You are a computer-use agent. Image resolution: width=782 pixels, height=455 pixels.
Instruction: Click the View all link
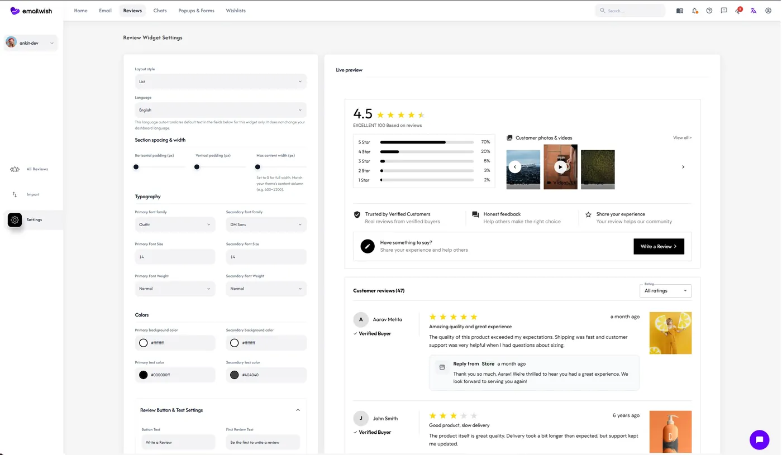683,138
